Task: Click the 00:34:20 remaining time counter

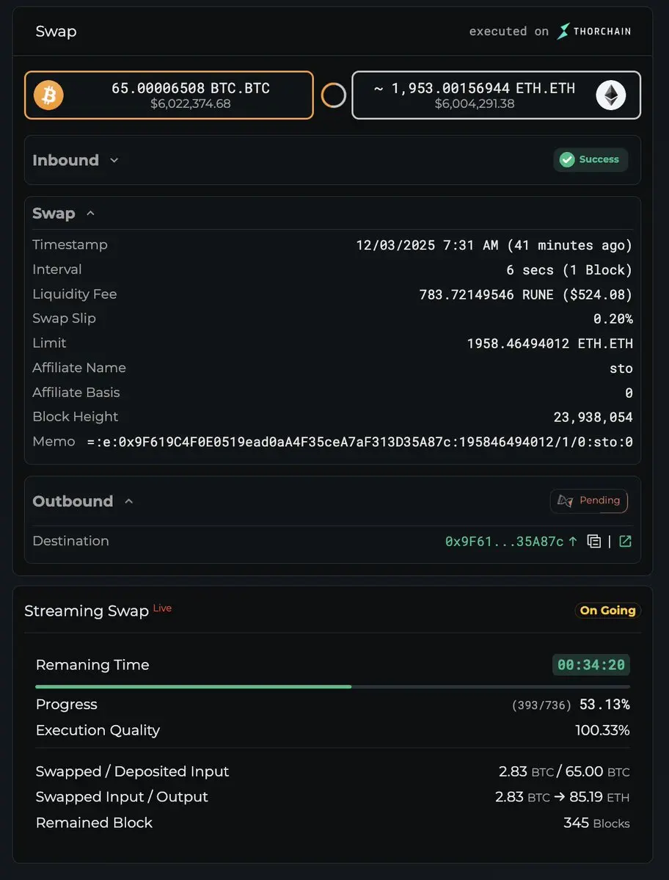Action: pos(591,665)
